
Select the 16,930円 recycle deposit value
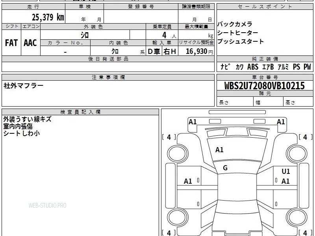pyautogui.click(x=199, y=52)
